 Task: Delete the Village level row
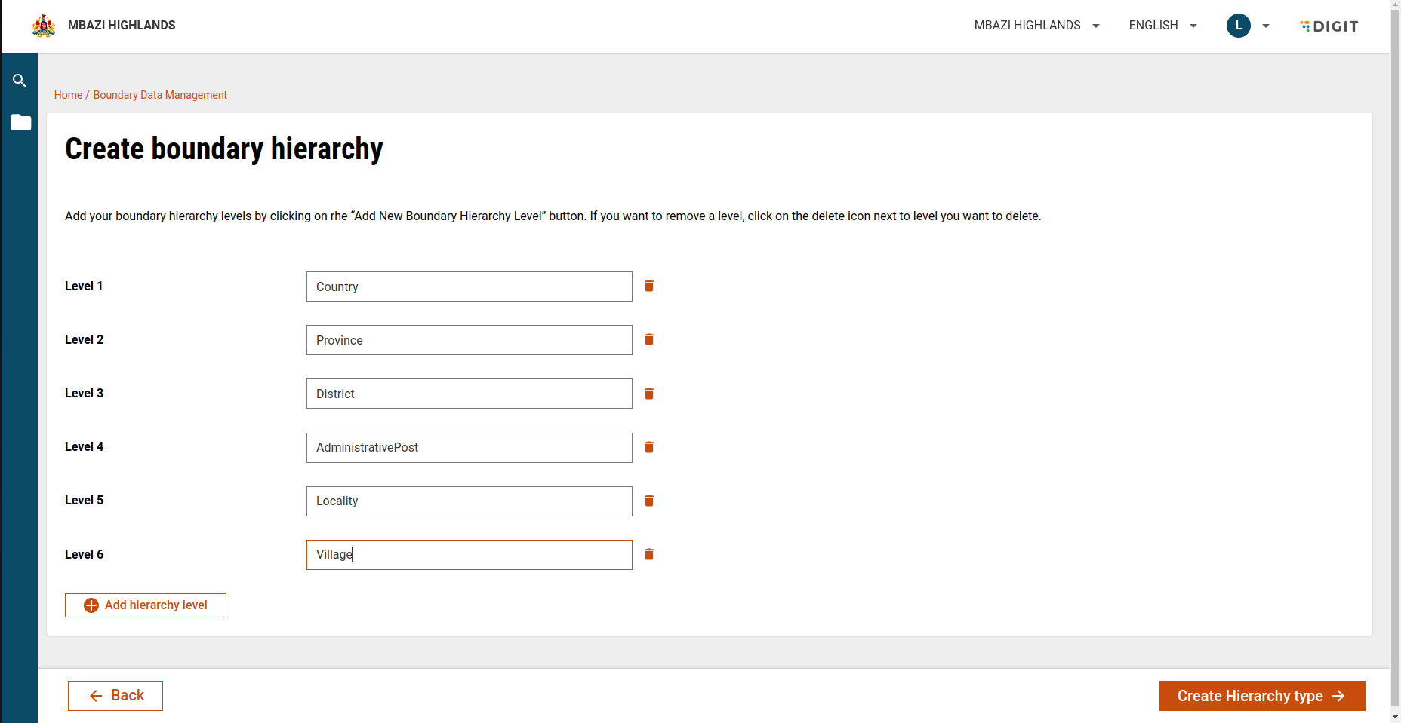click(x=648, y=554)
